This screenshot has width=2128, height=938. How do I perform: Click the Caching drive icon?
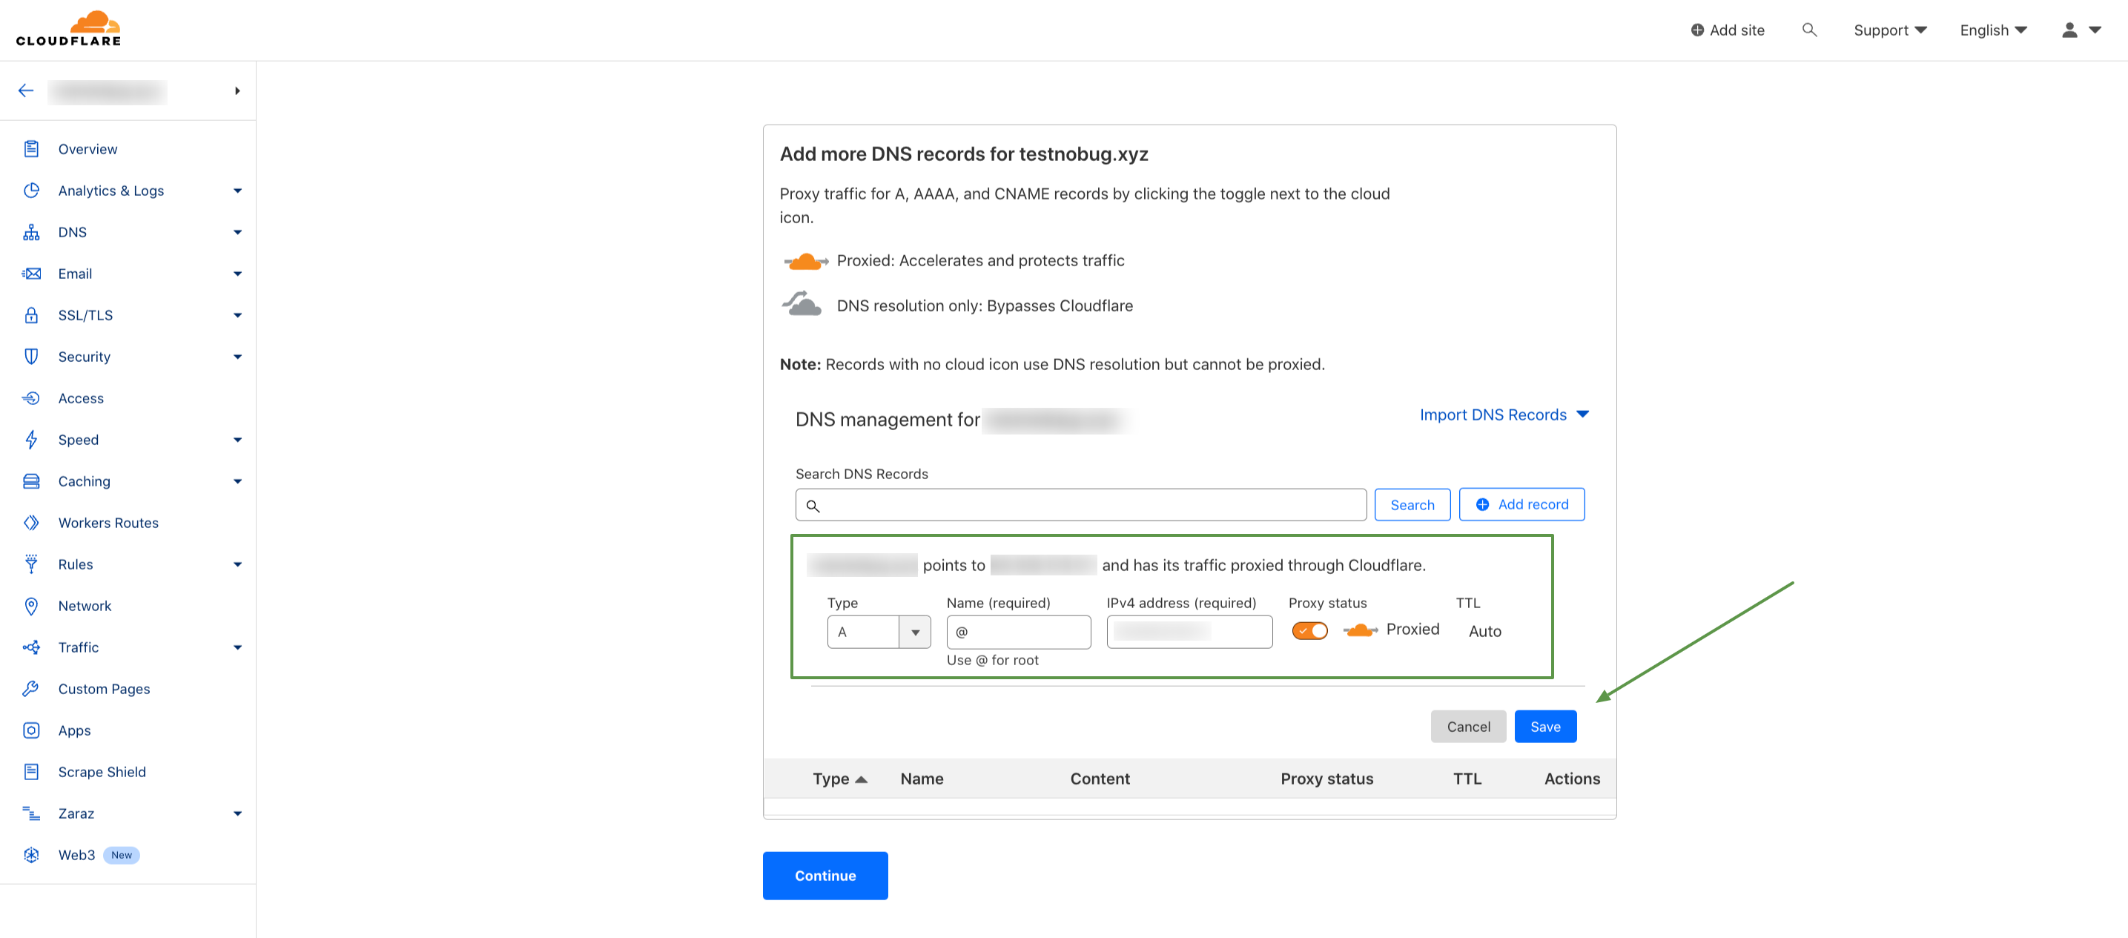click(x=31, y=481)
